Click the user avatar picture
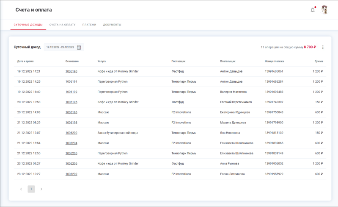Screen dimensions: 338x207 324,10
